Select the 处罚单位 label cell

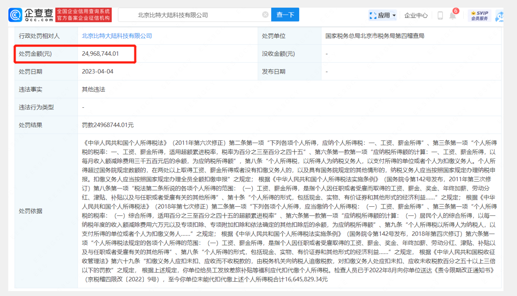click(289, 36)
